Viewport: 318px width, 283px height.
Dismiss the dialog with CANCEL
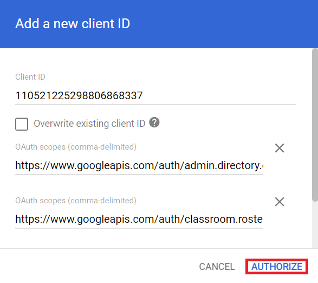coord(217,267)
